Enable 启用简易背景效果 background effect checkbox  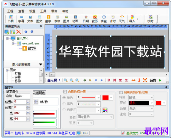point(121,92)
